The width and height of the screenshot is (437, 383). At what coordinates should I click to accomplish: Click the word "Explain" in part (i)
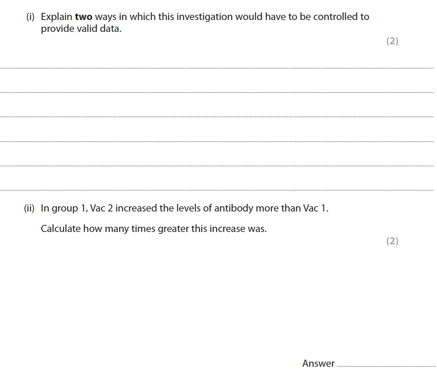click(56, 17)
